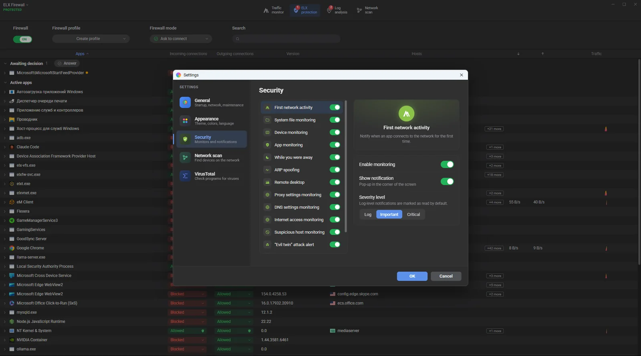
Task: Select the Network scan sidebar icon
Action: click(185, 158)
